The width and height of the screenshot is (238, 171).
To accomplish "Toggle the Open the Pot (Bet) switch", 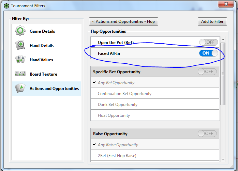I will click(208, 42).
